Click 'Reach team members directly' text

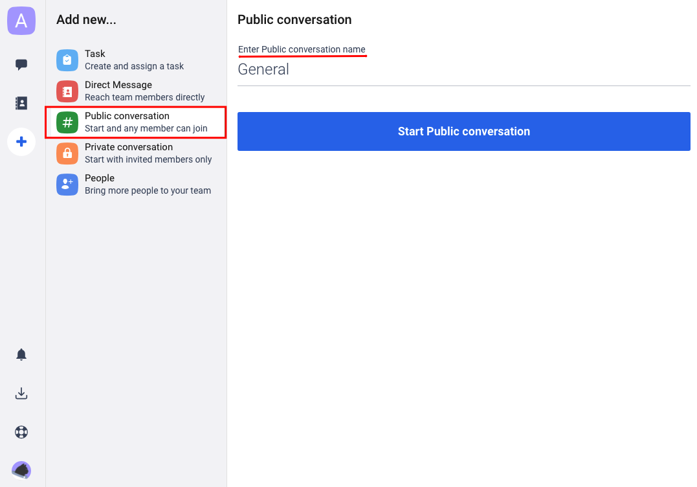(145, 97)
